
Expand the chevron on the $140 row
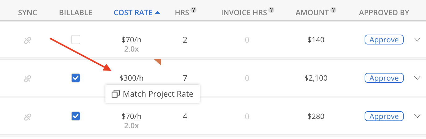[x=417, y=40]
